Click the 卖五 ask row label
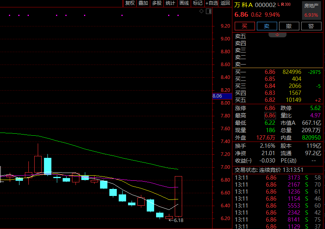The image size is (325, 229). (x=241, y=37)
